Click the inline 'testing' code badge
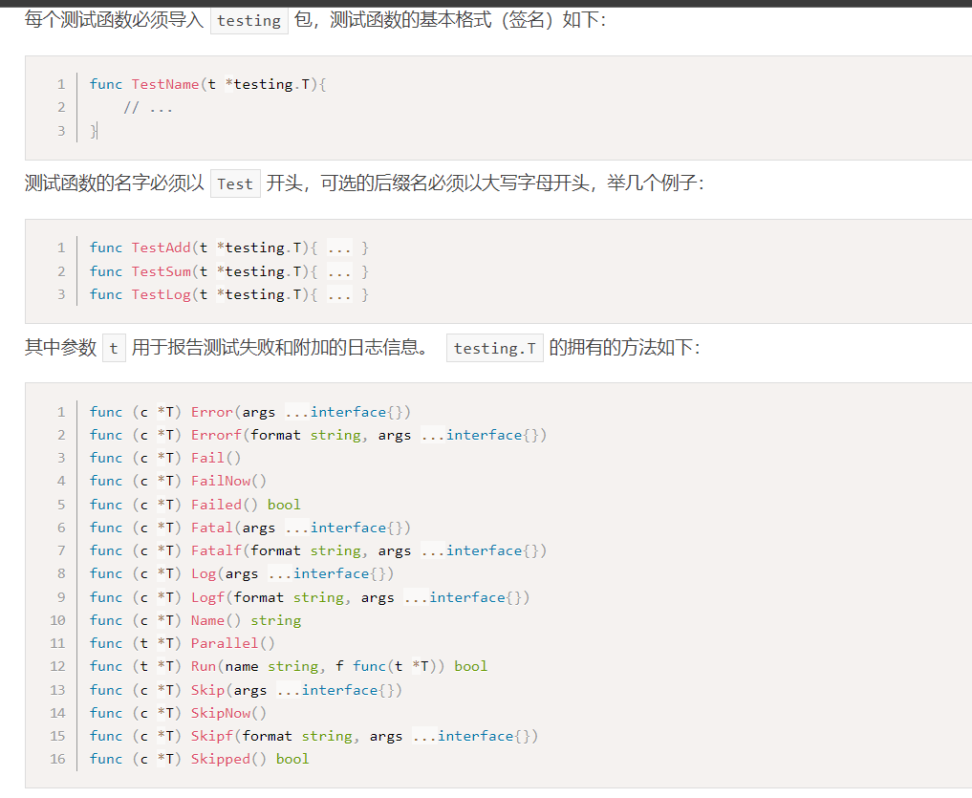Viewport: 972px width, 798px height. pyautogui.click(x=248, y=20)
